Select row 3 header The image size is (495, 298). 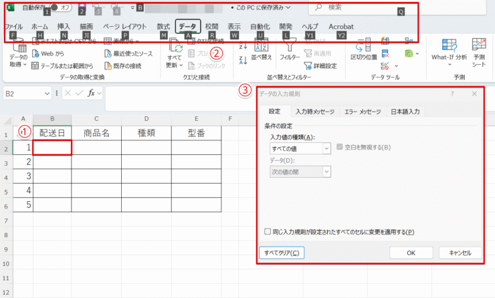point(6,163)
